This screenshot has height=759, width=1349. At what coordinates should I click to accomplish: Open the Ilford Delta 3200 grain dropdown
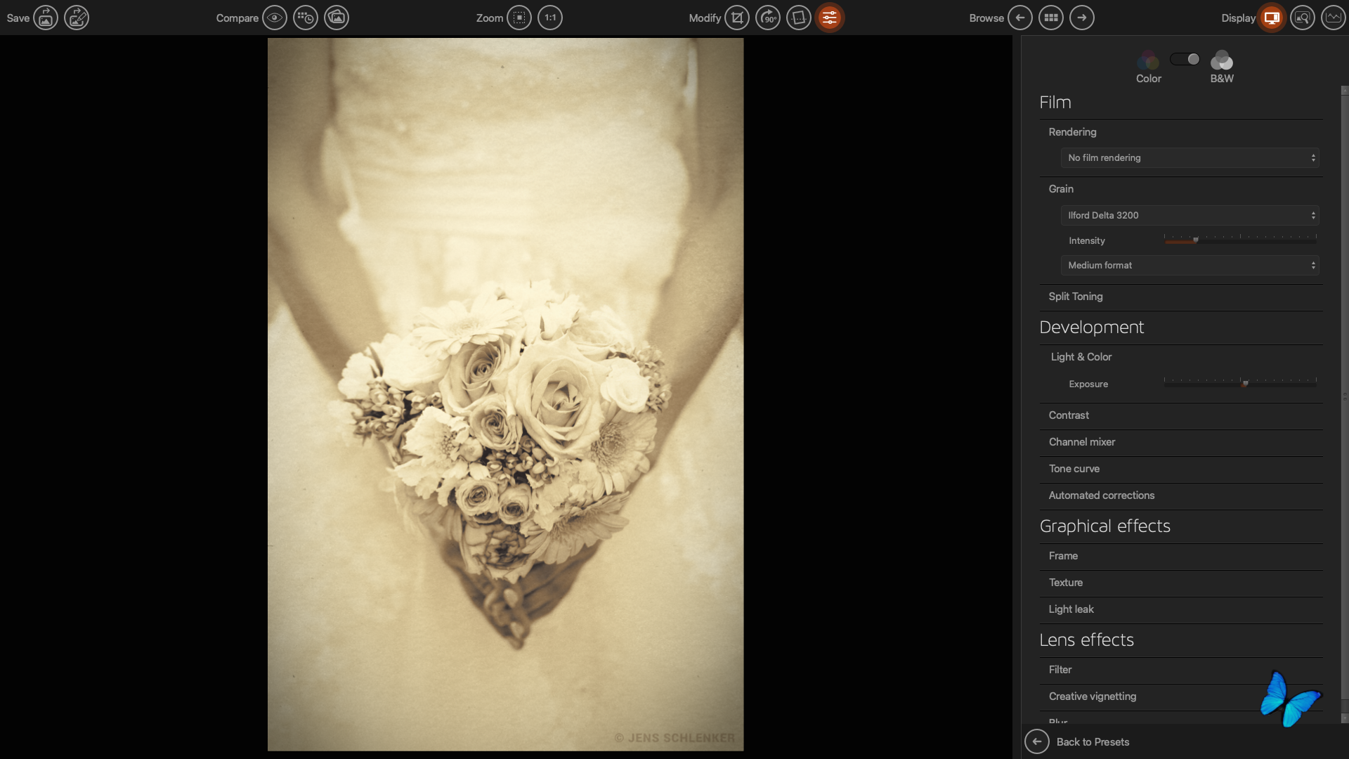(1190, 216)
